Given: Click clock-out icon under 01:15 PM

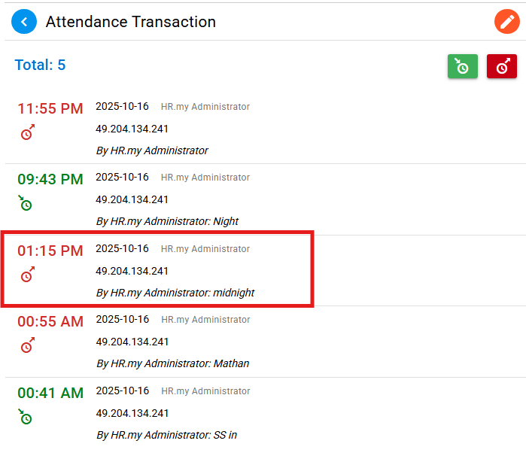Looking at the screenshot, I should coord(27,275).
